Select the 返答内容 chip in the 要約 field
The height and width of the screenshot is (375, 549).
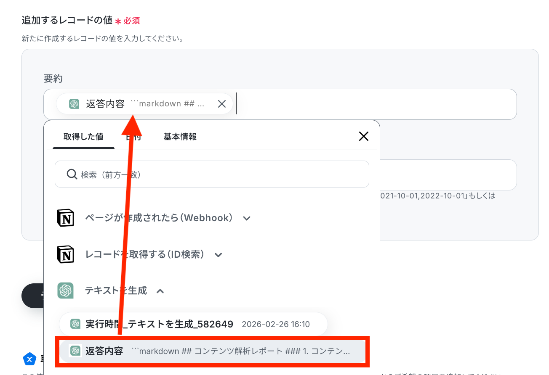point(145,104)
